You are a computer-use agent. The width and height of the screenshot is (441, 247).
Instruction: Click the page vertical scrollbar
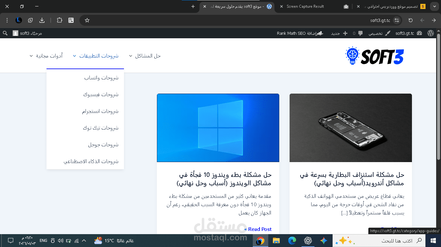438,96
